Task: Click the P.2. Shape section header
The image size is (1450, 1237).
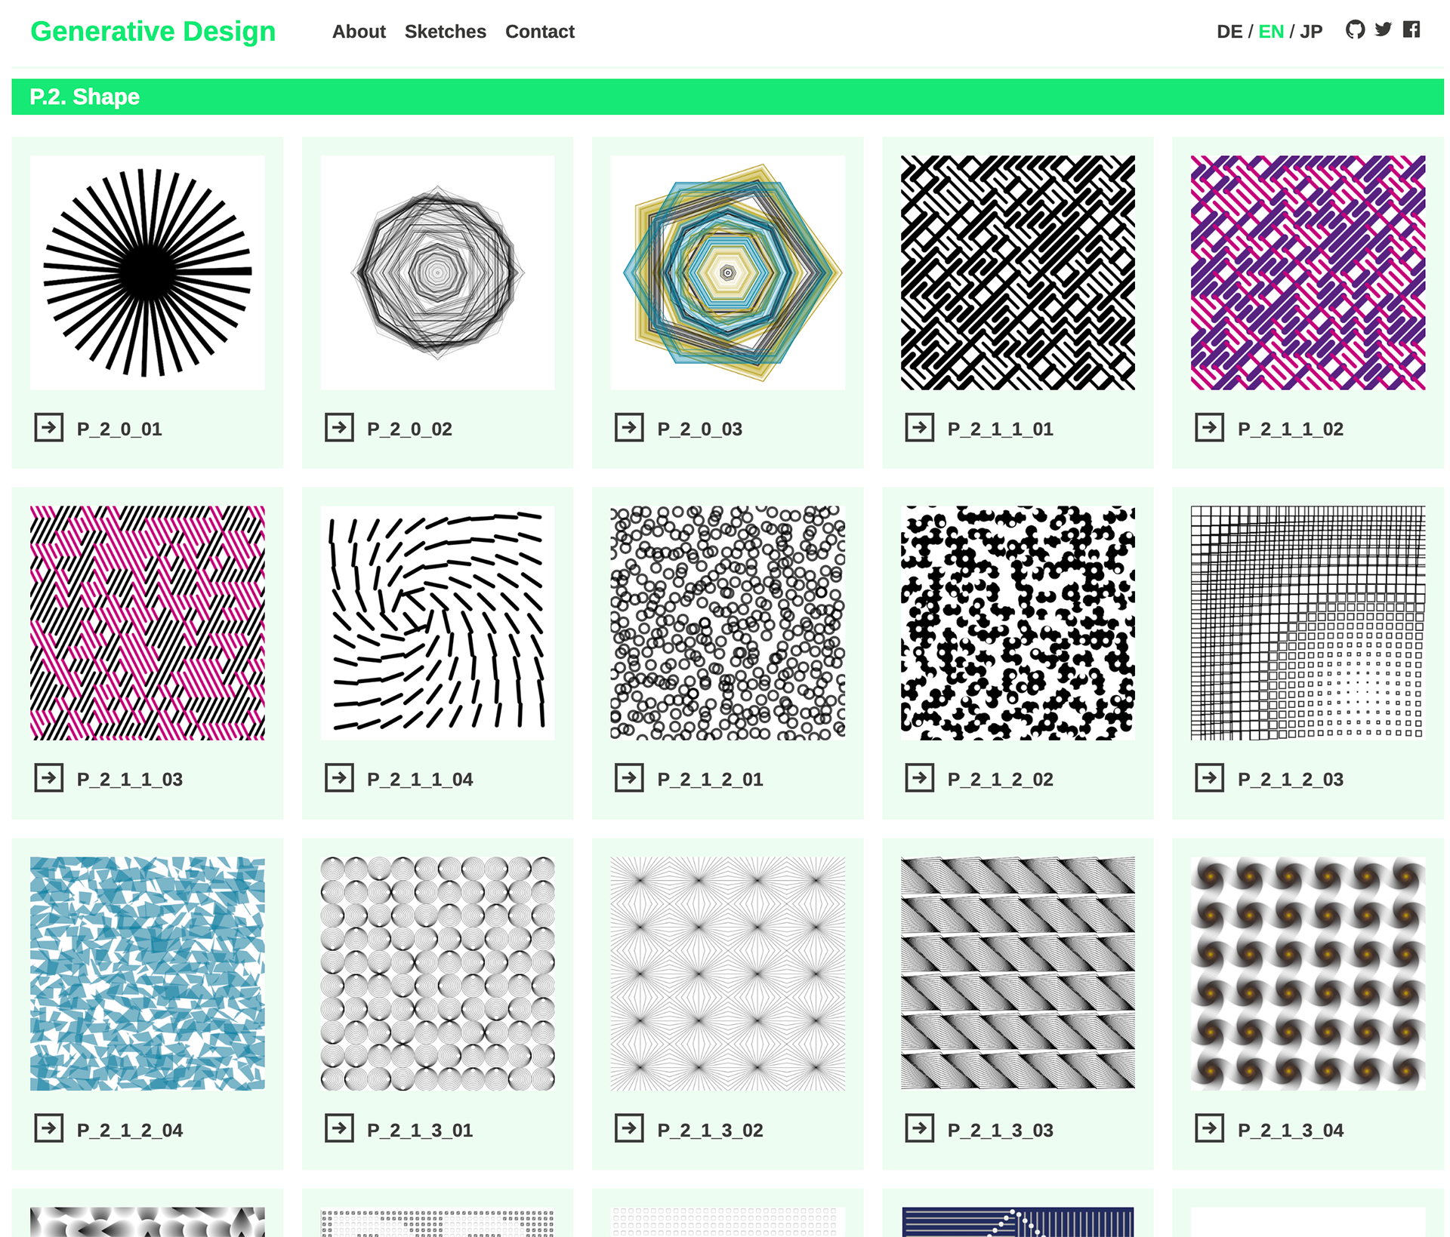Action: [727, 97]
